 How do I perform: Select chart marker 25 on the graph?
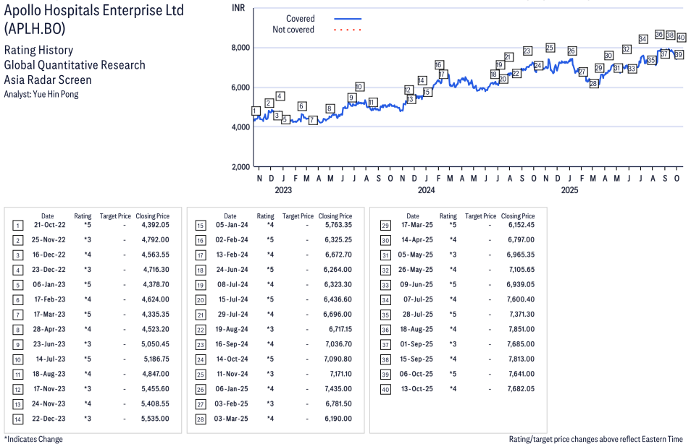[x=550, y=48]
